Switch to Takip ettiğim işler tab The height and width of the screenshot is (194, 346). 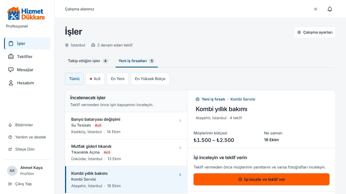tap(88, 61)
